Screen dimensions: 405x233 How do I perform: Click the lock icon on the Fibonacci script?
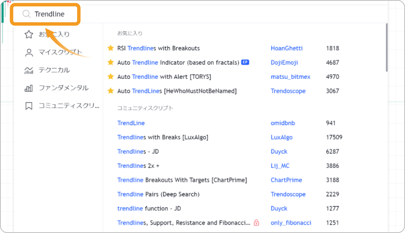click(x=256, y=223)
